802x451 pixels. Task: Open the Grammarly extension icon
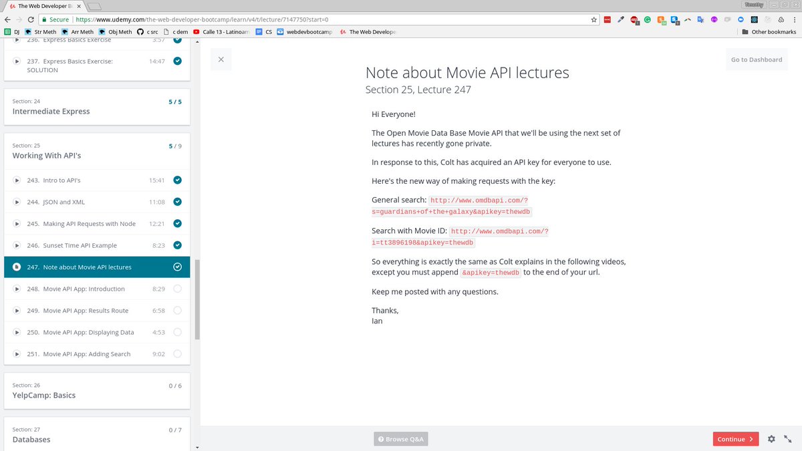(647, 20)
